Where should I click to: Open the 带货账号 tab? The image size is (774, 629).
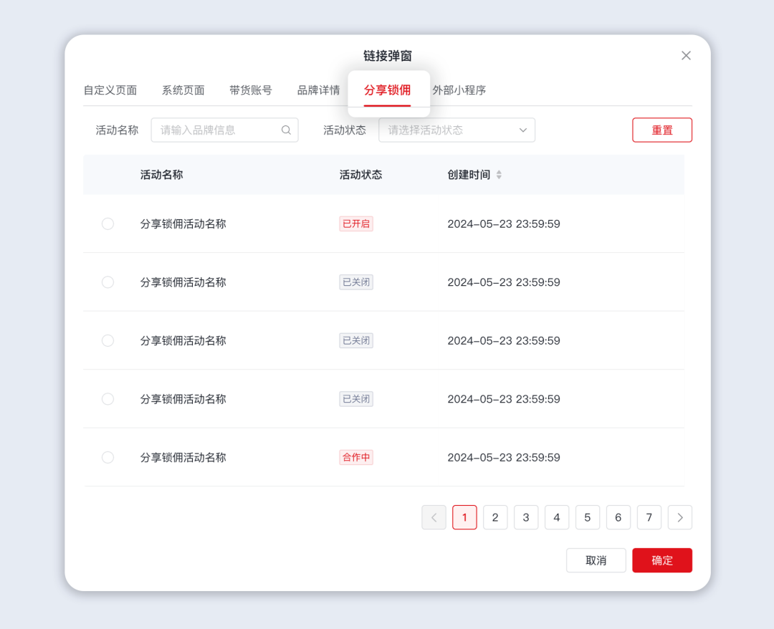point(250,90)
